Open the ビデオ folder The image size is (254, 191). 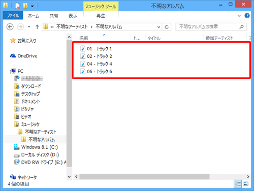pyautogui.click(x=26, y=117)
